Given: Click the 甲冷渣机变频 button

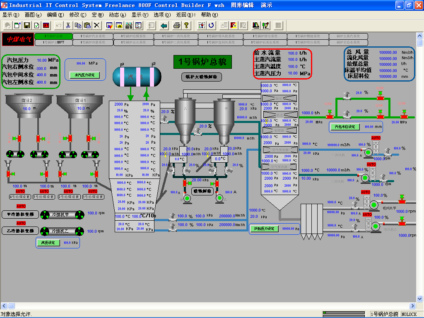Looking at the screenshot, I should (20, 214).
